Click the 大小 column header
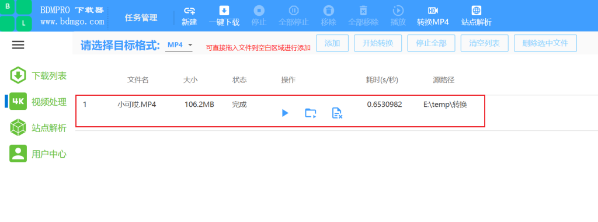The width and height of the screenshot is (598, 222). click(x=191, y=80)
